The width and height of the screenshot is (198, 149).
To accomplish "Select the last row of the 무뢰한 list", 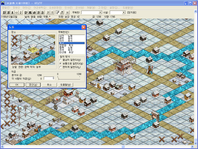I will pyautogui.click(x=72, y=52).
